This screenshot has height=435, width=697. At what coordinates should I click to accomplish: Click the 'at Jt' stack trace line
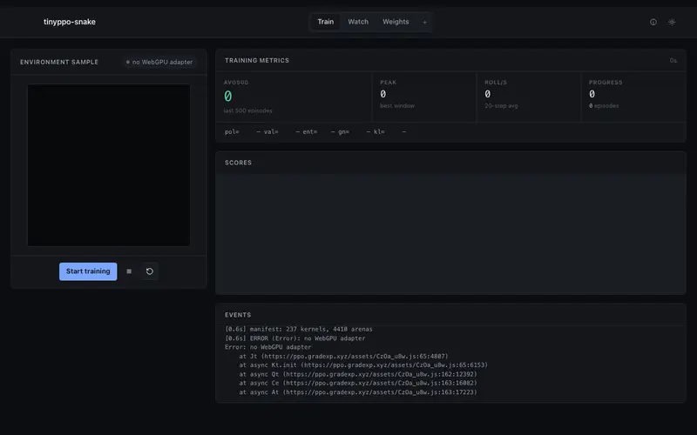click(343, 356)
